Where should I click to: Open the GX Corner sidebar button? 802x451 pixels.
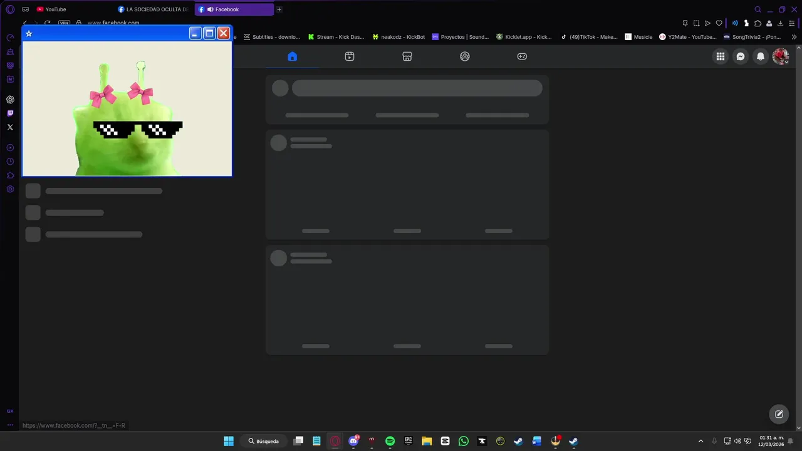(10, 411)
